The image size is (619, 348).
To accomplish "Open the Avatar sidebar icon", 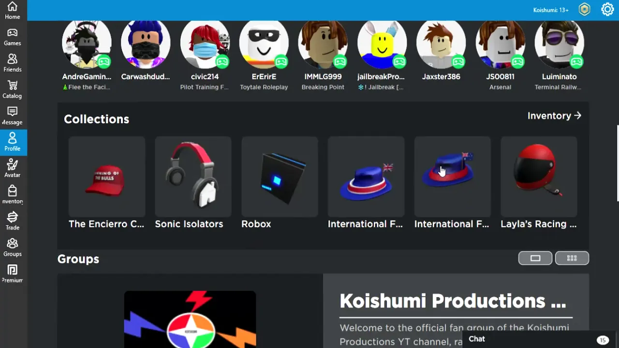I will [12, 169].
